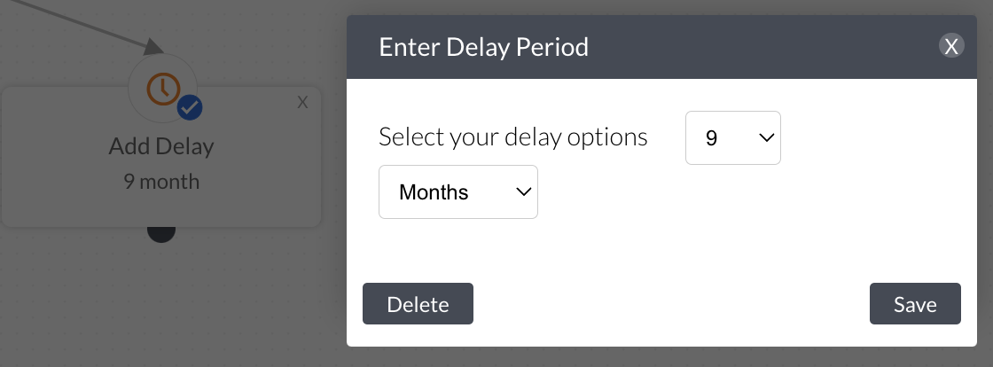Viewport: 993px width, 367px height.
Task: Click the black connector dot below node
Action: pos(161,232)
